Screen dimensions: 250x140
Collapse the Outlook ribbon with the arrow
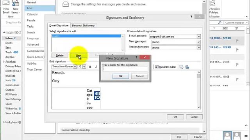click(x=246, y=17)
